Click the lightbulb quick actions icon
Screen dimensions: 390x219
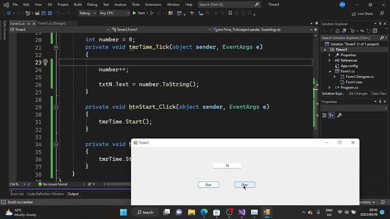coord(45,62)
